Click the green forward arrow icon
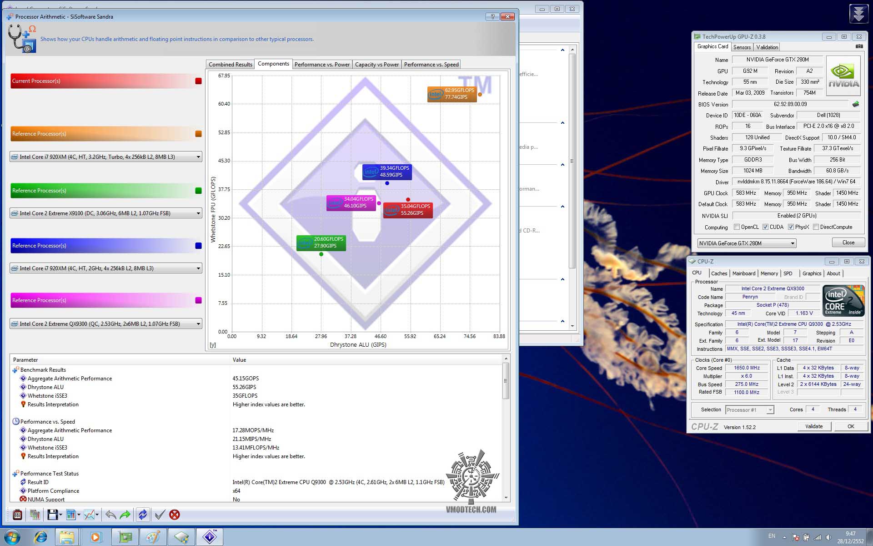Viewport: 873px width, 546px height. click(125, 515)
